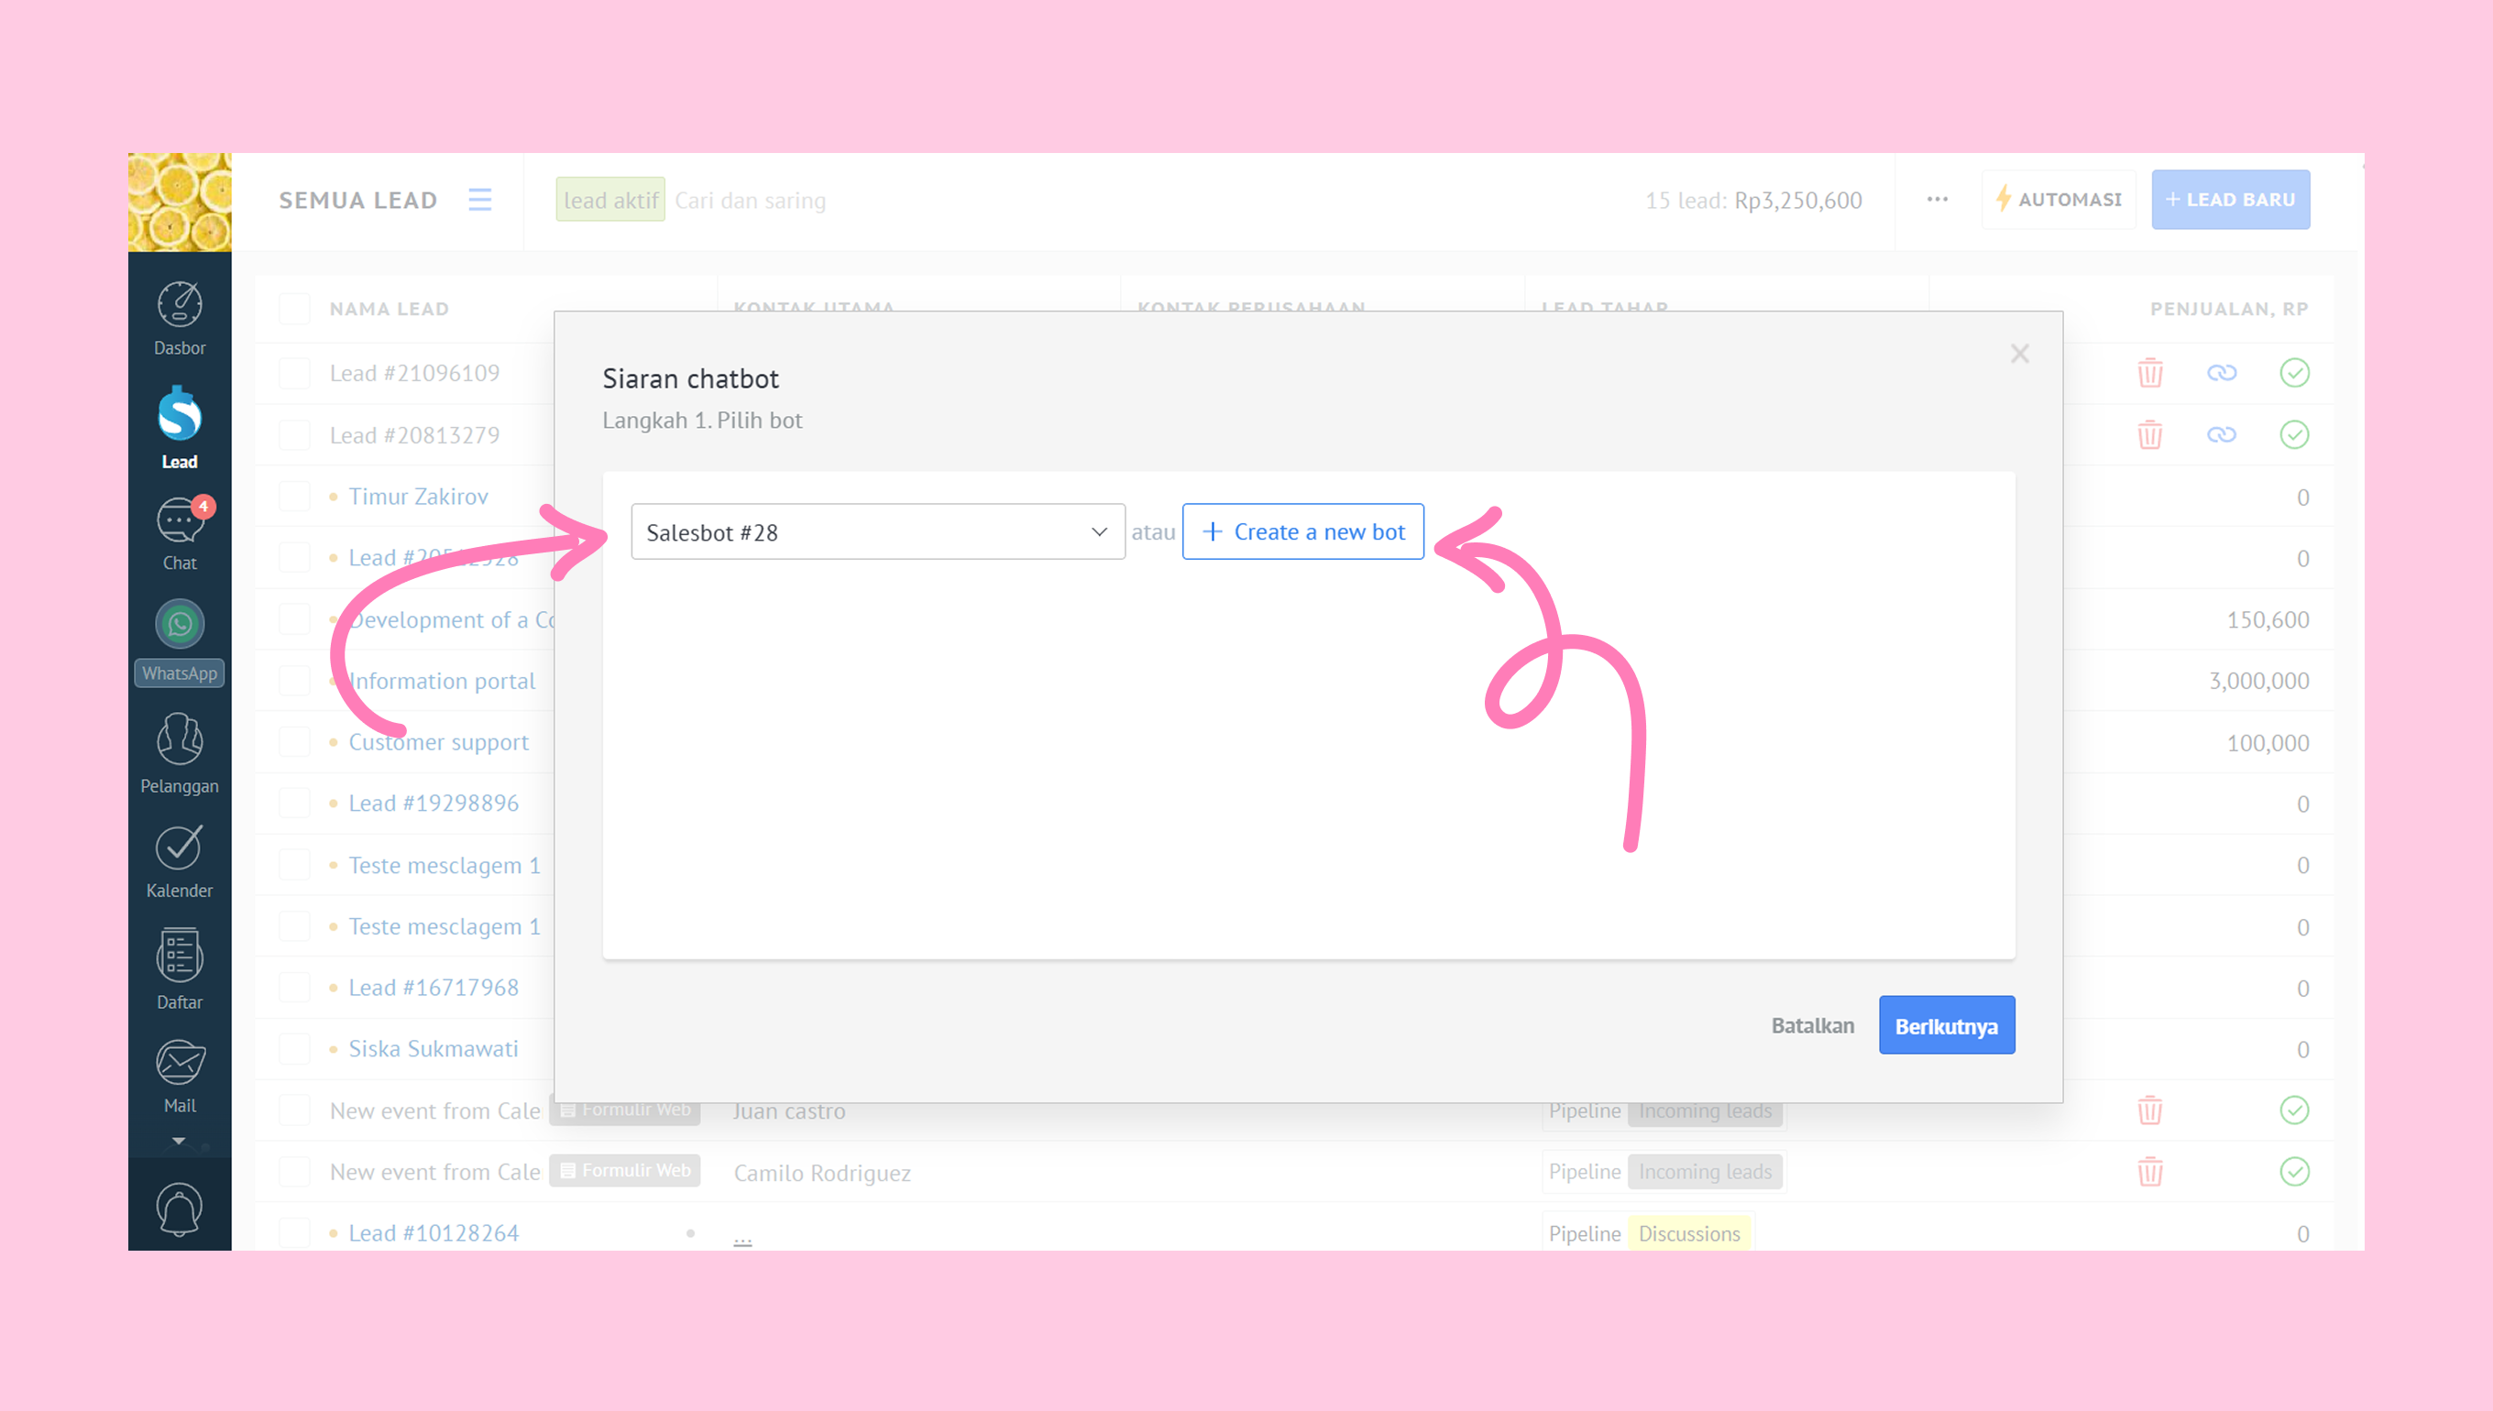Open the Lead #19298896 link
This screenshot has height=1411, width=2493.
pos(434,804)
